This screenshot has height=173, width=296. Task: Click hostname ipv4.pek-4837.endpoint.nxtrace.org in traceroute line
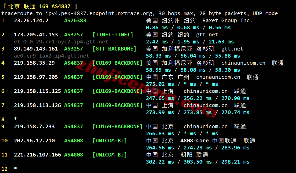[x=99, y=14]
